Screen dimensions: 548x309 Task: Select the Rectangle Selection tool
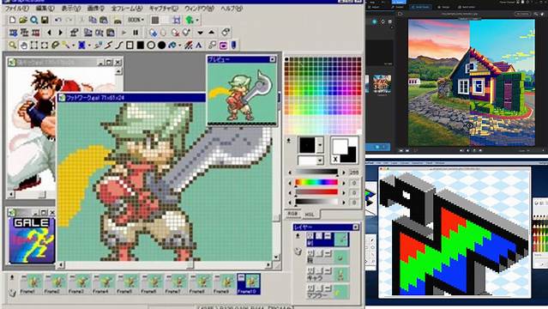click(x=34, y=45)
